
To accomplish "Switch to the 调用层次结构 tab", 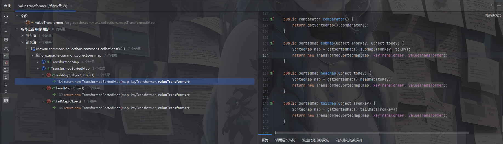I will coord(285,140).
